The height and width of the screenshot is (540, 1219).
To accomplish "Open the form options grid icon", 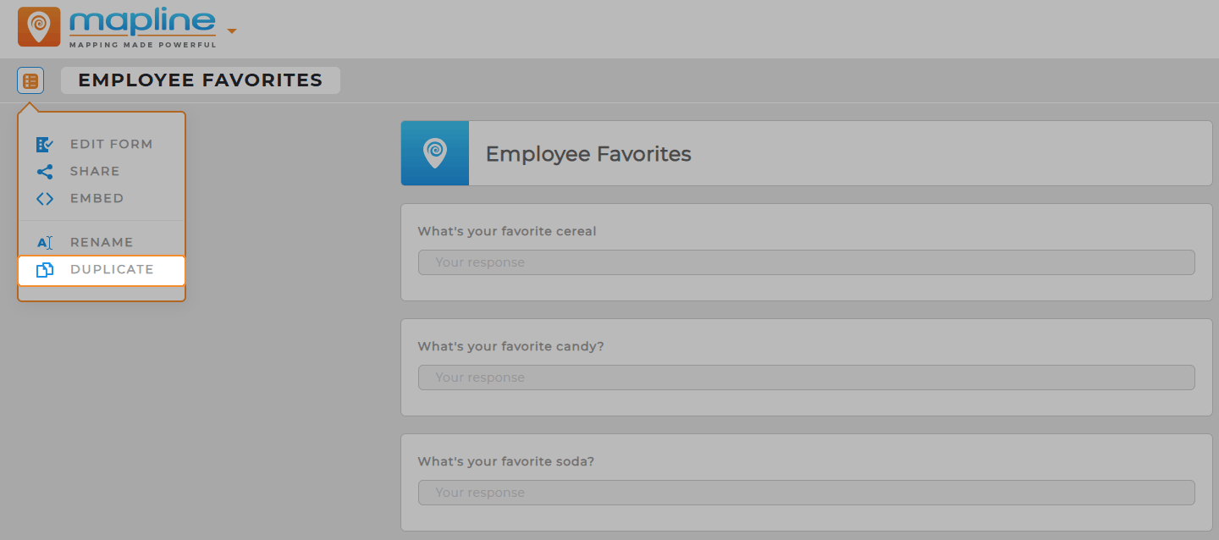I will [30, 80].
